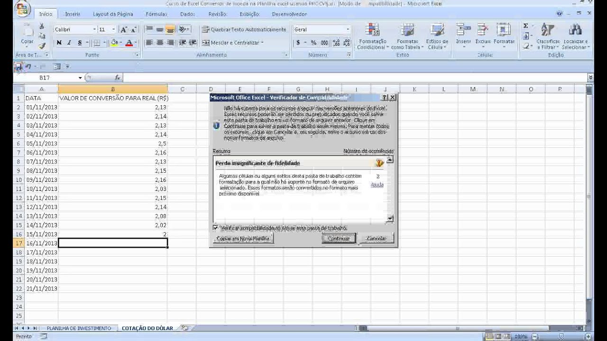Click the zoom slider in status bar
This screenshot has width=607, height=341.
click(x=561, y=337)
